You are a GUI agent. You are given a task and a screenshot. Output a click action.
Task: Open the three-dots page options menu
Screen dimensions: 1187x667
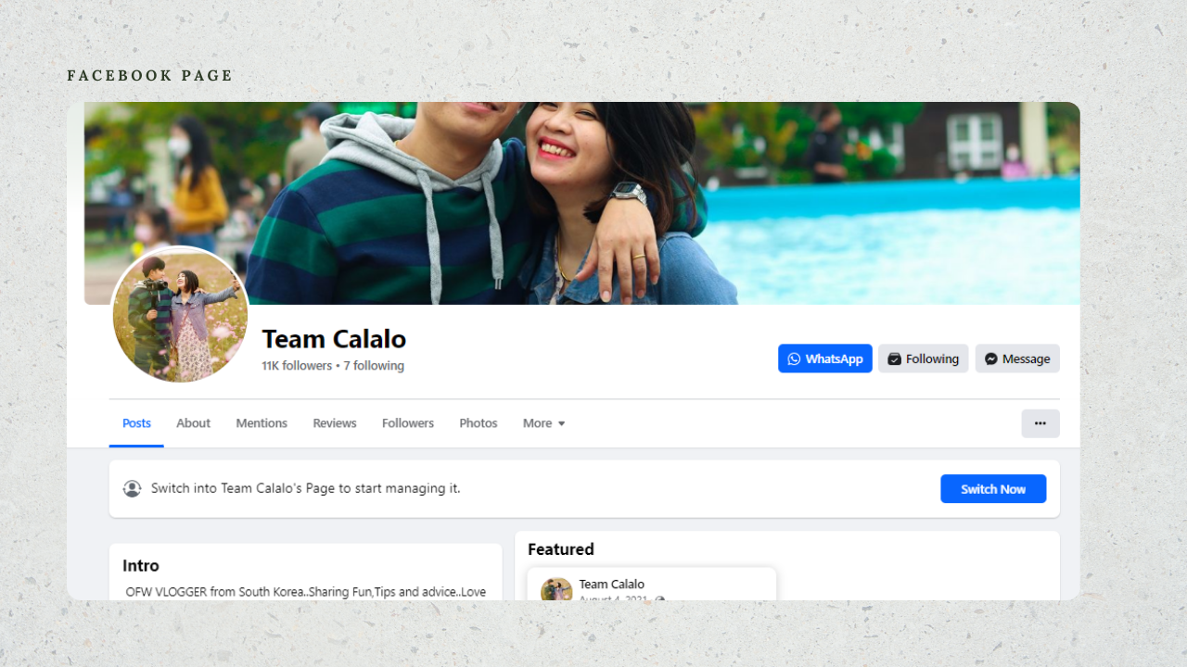point(1040,423)
